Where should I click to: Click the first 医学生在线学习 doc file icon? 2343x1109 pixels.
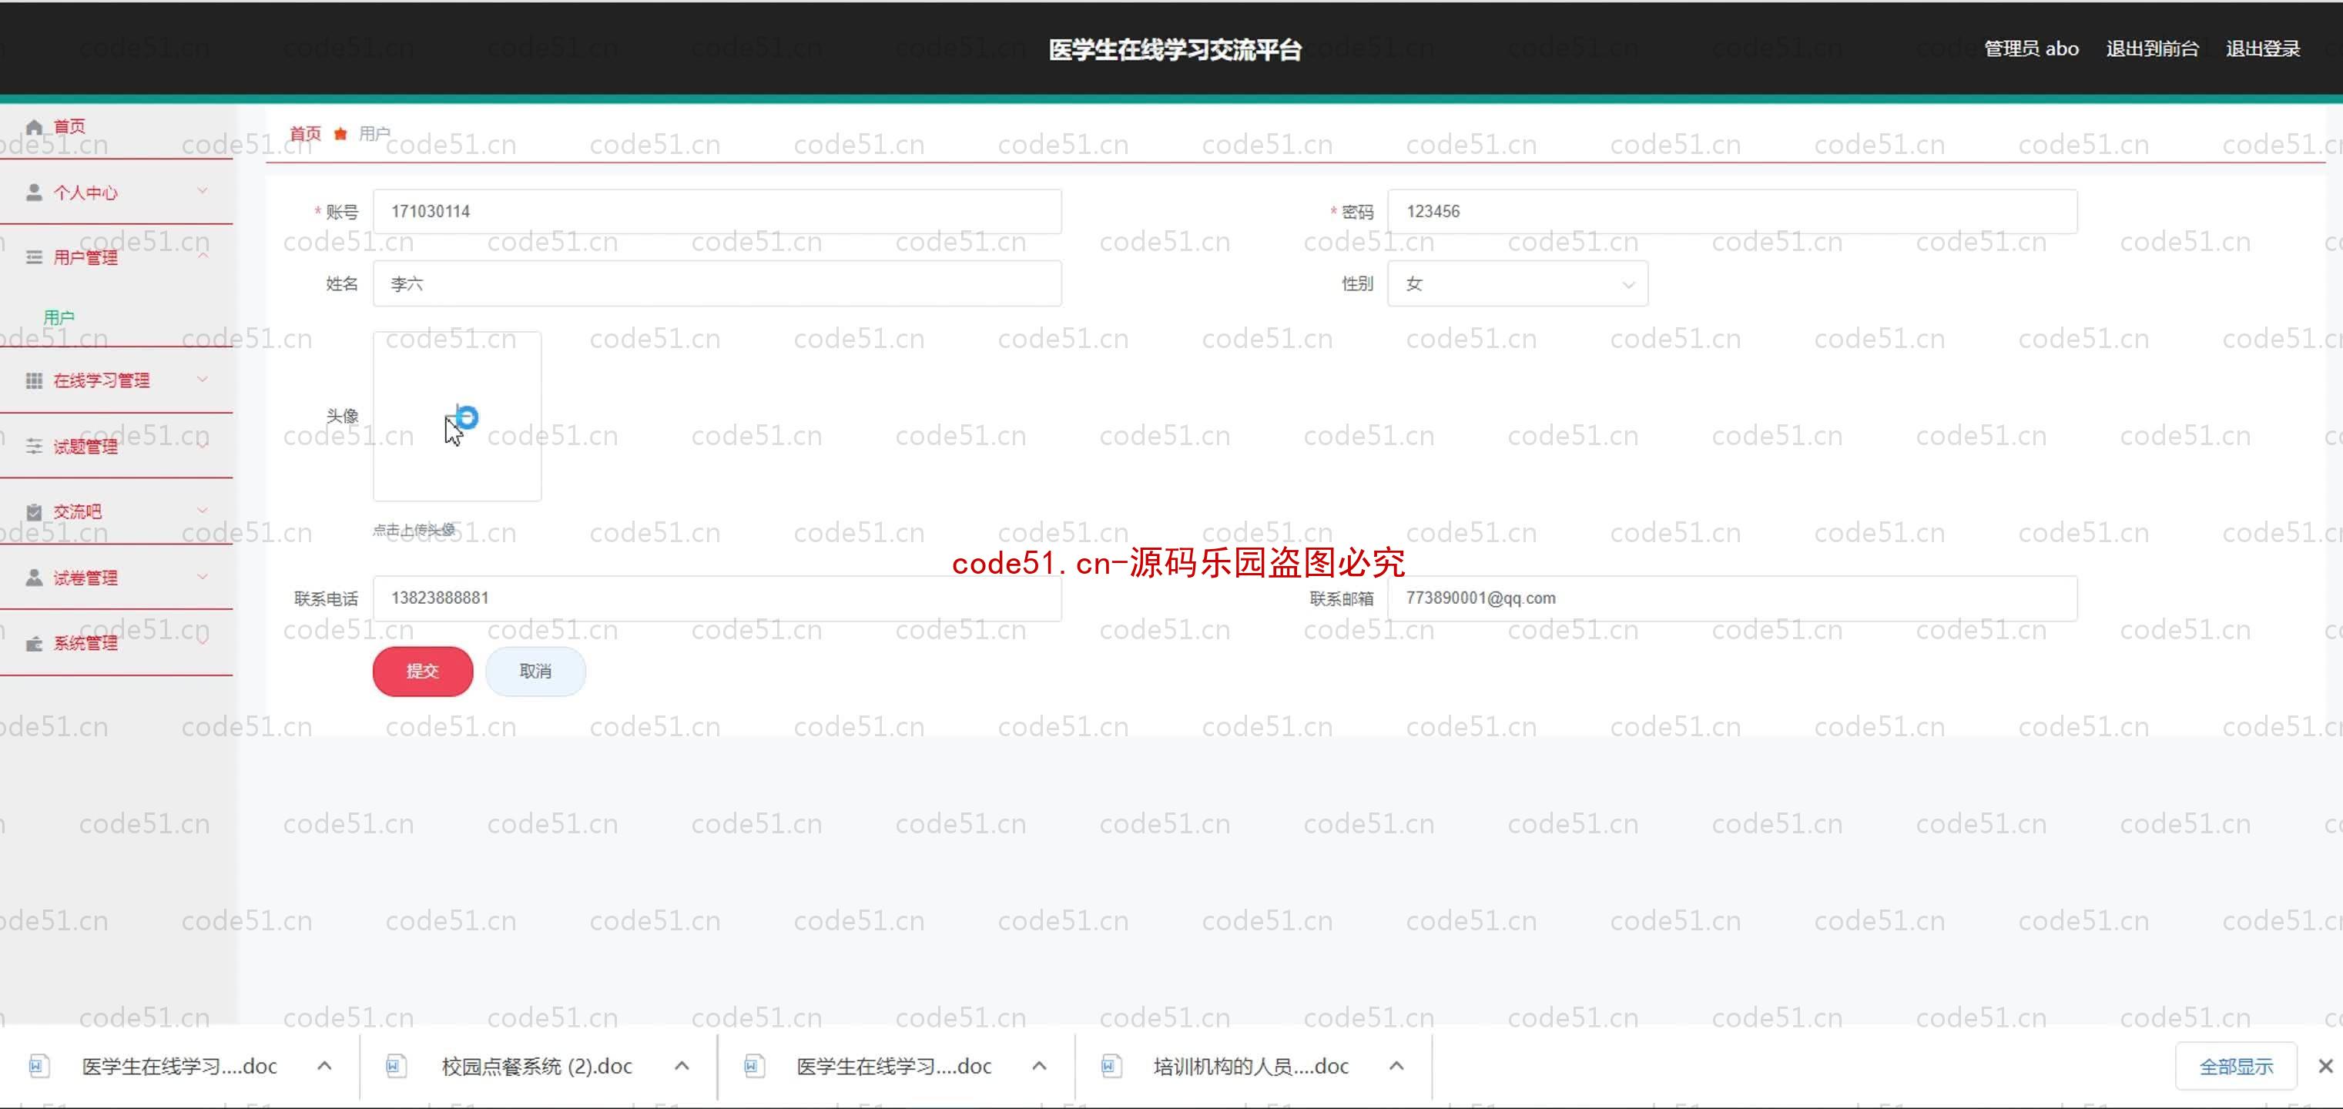(x=39, y=1065)
